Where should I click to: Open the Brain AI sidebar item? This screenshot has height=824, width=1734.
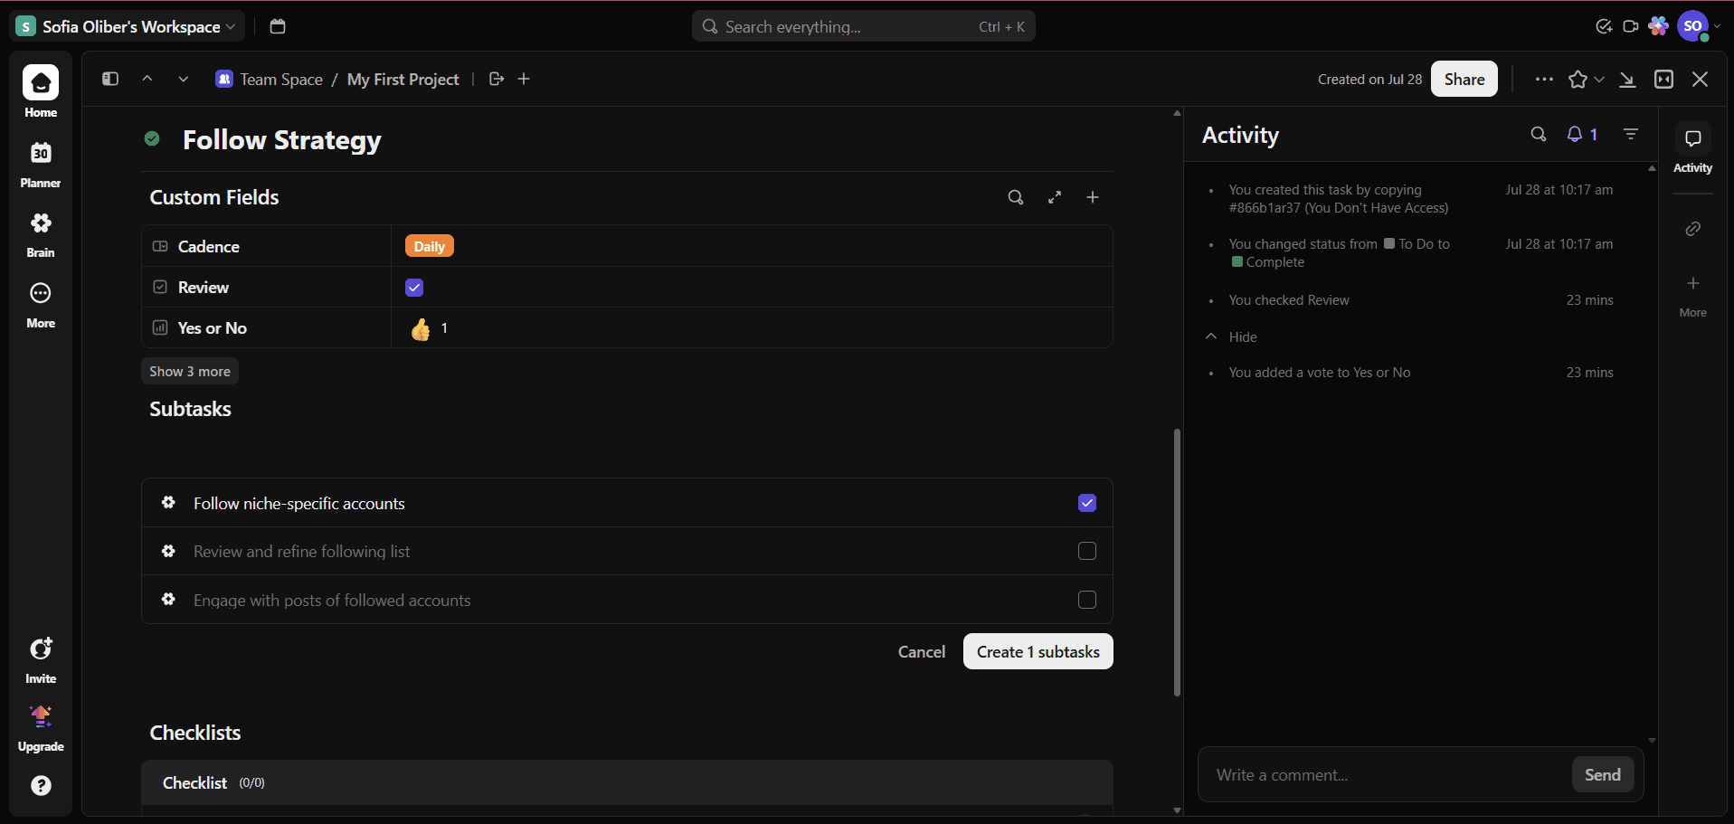pyautogui.click(x=41, y=234)
